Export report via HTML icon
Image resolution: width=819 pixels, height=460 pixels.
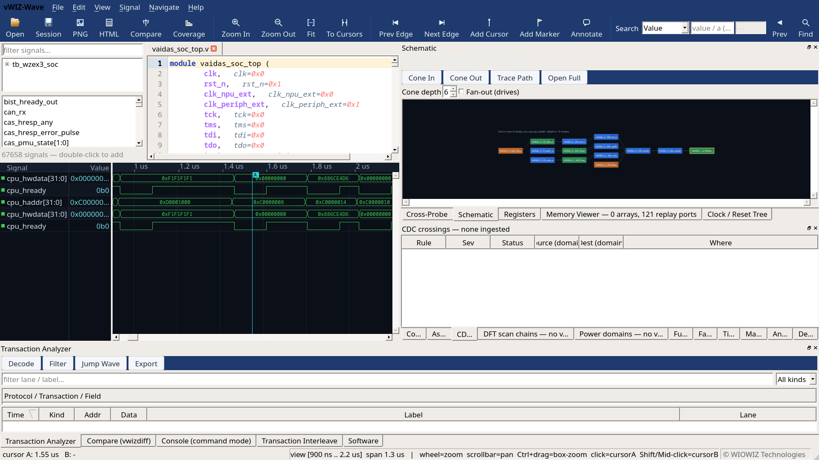point(109,28)
